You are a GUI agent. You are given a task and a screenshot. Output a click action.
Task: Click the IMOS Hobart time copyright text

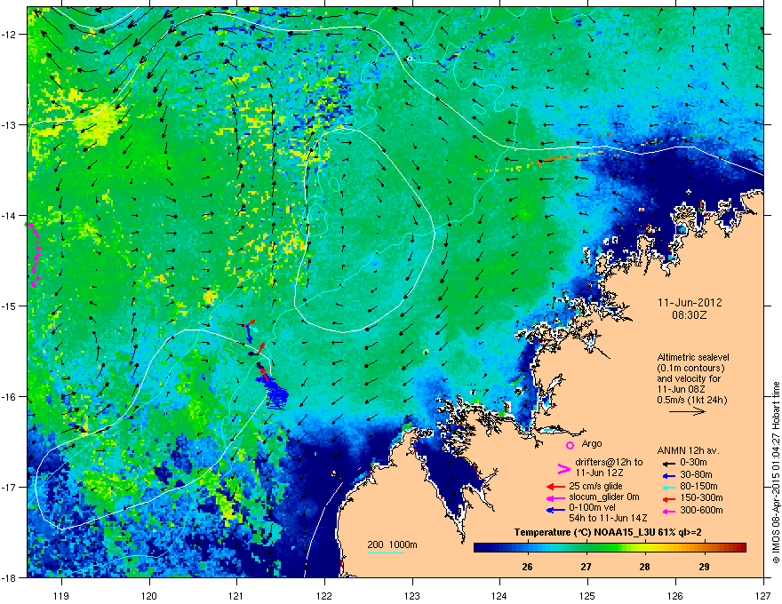[776, 472]
